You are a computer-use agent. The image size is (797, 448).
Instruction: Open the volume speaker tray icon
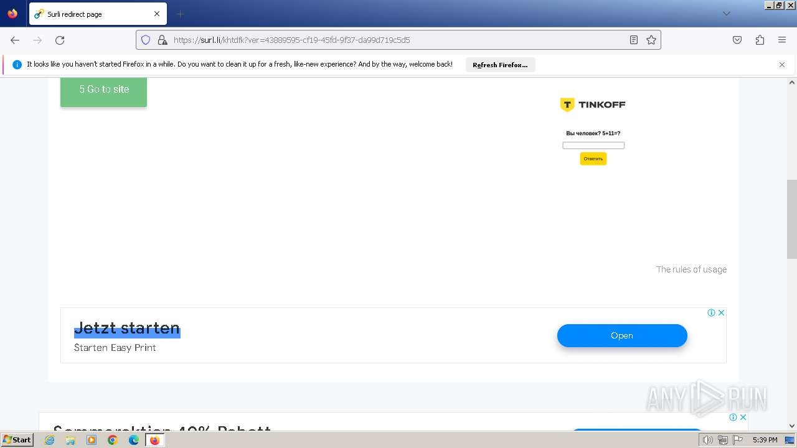(x=708, y=440)
